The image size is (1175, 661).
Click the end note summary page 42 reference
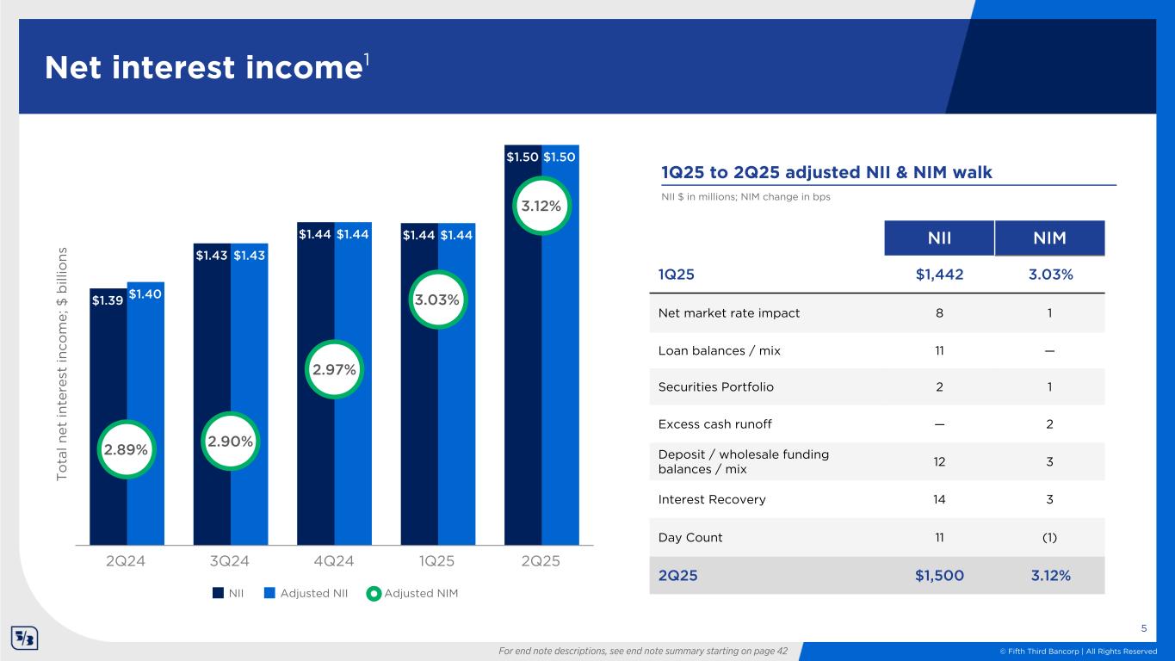(643, 652)
